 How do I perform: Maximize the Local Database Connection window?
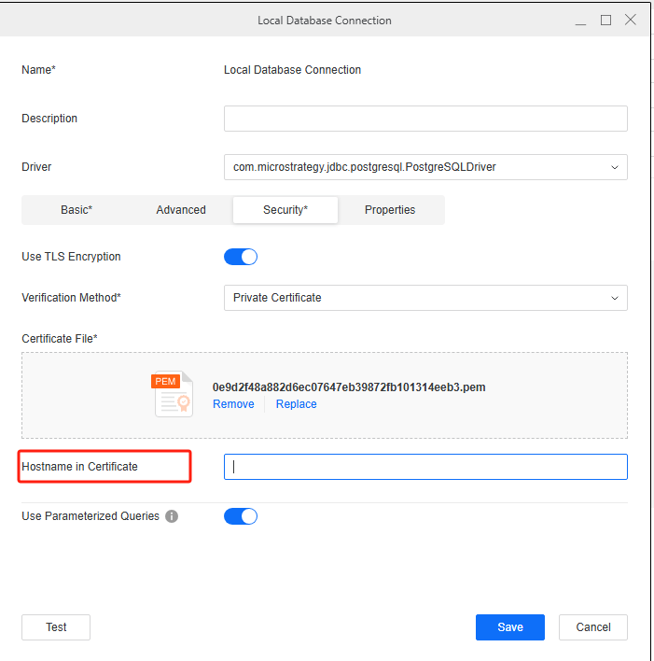click(605, 20)
